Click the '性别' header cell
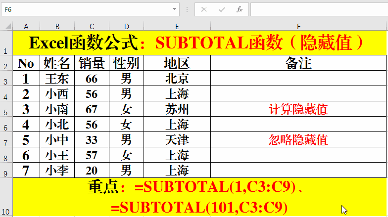 tap(127, 63)
